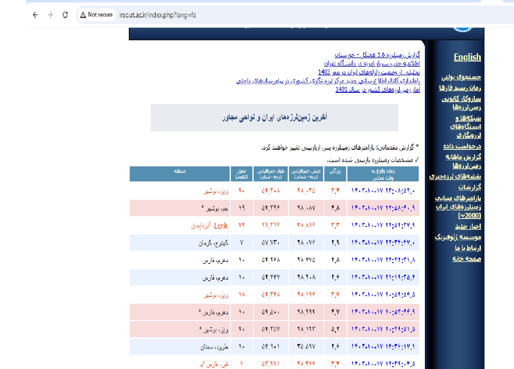514x369 pixels.
Task: Click the عرض جغرافیایی column header
Action: tap(306, 174)
